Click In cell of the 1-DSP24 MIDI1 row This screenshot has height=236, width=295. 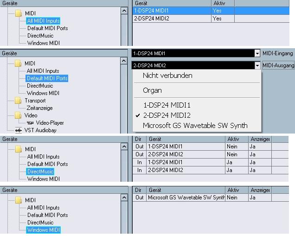click(x=140, y=162)
